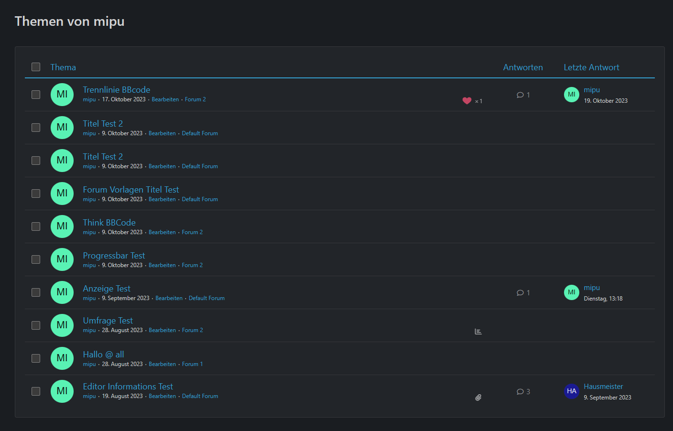Click the reply bubble icon on Anzeige Test
Viewport: 673px width, 431px height.
click(x=520, y=293)
